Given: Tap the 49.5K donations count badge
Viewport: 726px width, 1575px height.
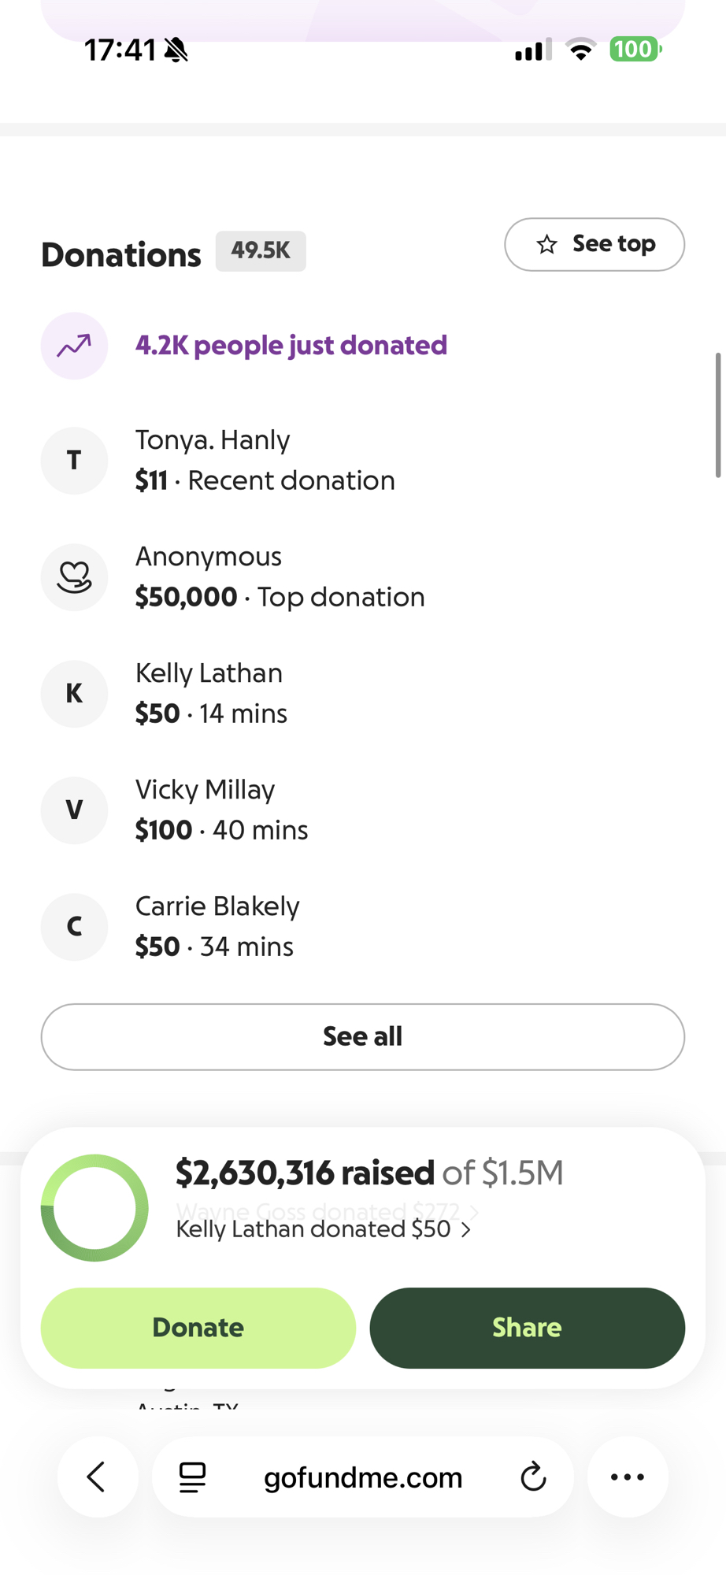Looking at the screenshot, I should pyautogui.click(x=261, y=251).
